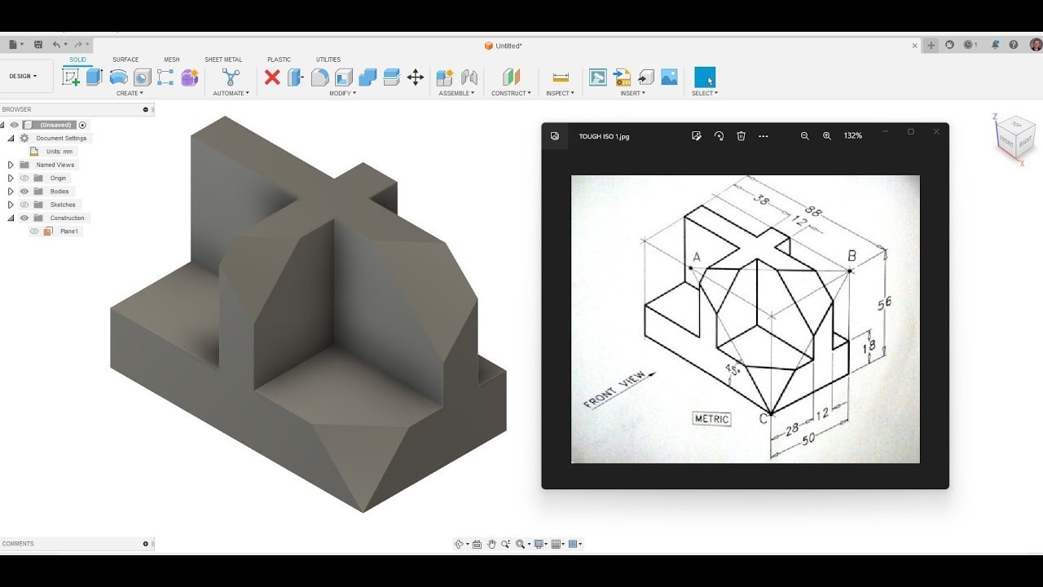
Task: Toggle visibility of the Bodies folder
Action: pyautogui.click(x=24, y=192)
